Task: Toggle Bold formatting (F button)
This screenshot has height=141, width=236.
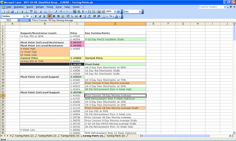Action: point(35,16)
